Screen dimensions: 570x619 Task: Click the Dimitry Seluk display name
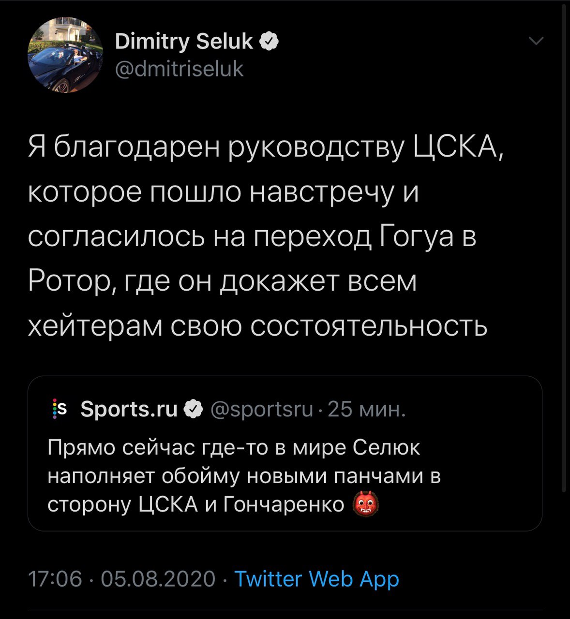(x=183, y=42)
